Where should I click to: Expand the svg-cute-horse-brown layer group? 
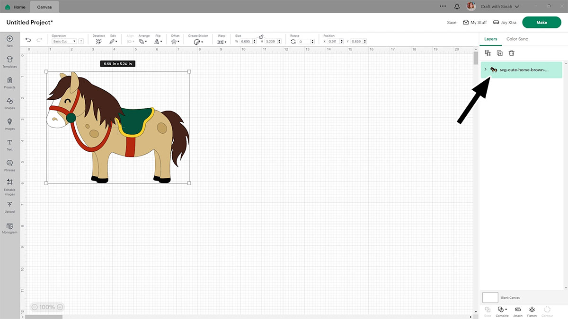pyautogui.click(x=485, y=69)
